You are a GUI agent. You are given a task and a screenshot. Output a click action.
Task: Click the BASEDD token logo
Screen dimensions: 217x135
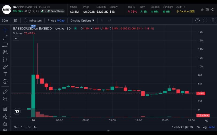pos(7,10)
